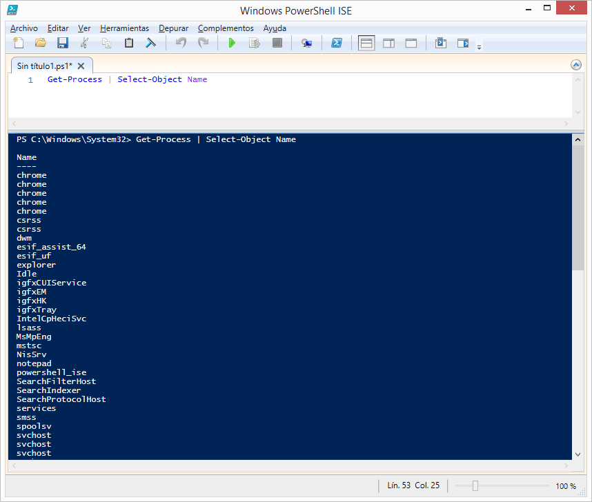Click the Undo icon on the toolbar
This screenshot has height=502, width=592.
click(x=181, y=43)
